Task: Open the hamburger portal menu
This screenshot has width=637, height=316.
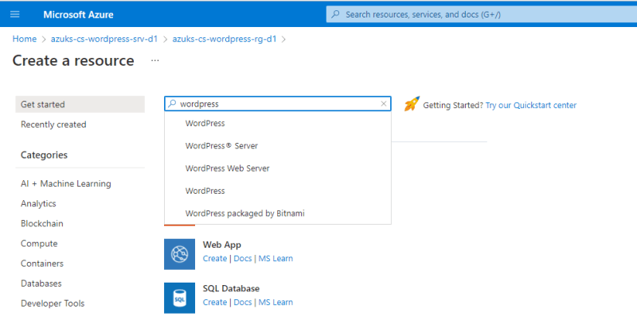Action: pyautogui.click(x=14, y=14)
